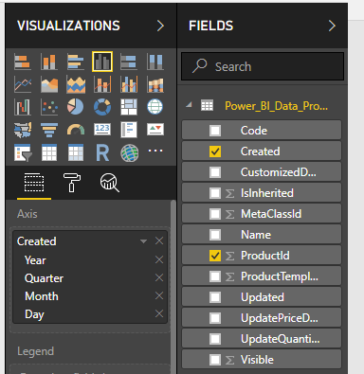The width and height of the screenshot is (364, 374).
Task: Open the Fields well tab
Action: (34, 183)
